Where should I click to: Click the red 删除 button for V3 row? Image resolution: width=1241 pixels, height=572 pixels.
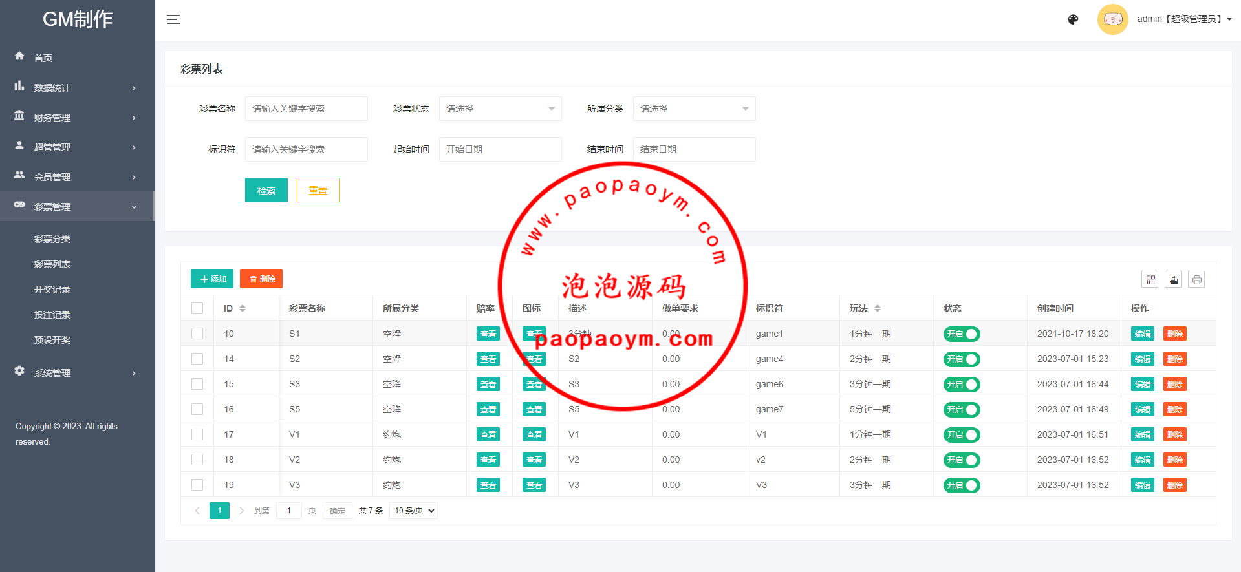1174,485
